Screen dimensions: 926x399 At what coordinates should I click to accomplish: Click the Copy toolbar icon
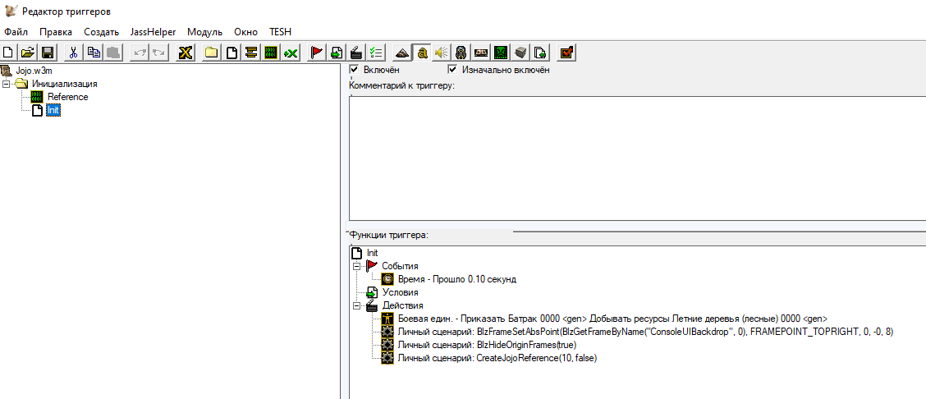[94, 53]
